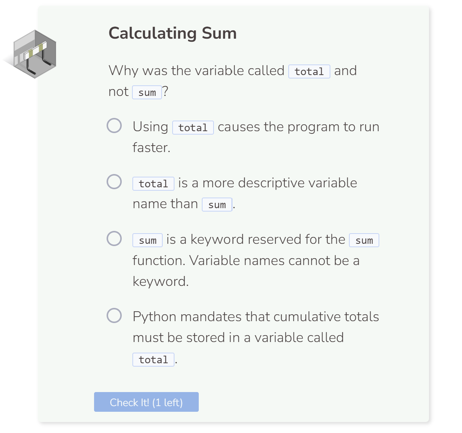Click total chip in the first answer option
The width and height of the screenshot is (462, 433).
point(193,127)
